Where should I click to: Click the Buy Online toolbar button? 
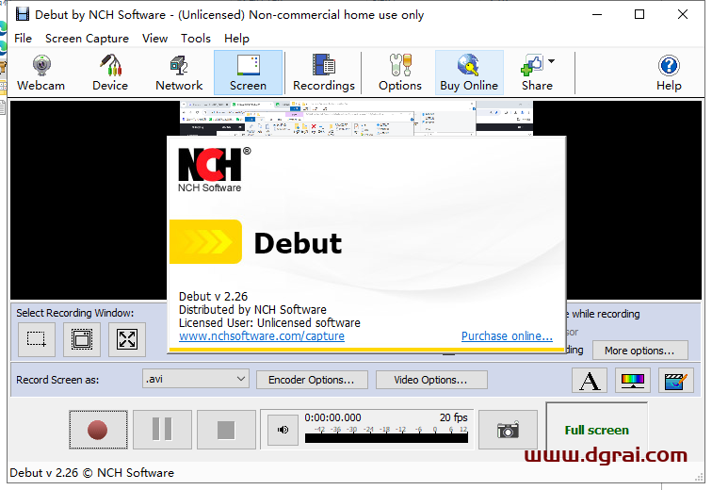coord(469,73)
